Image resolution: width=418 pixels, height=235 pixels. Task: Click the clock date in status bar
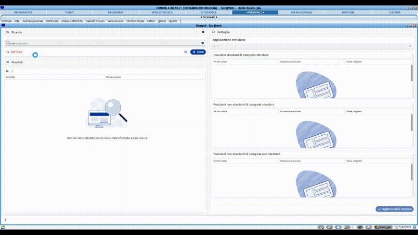point(403,227)
